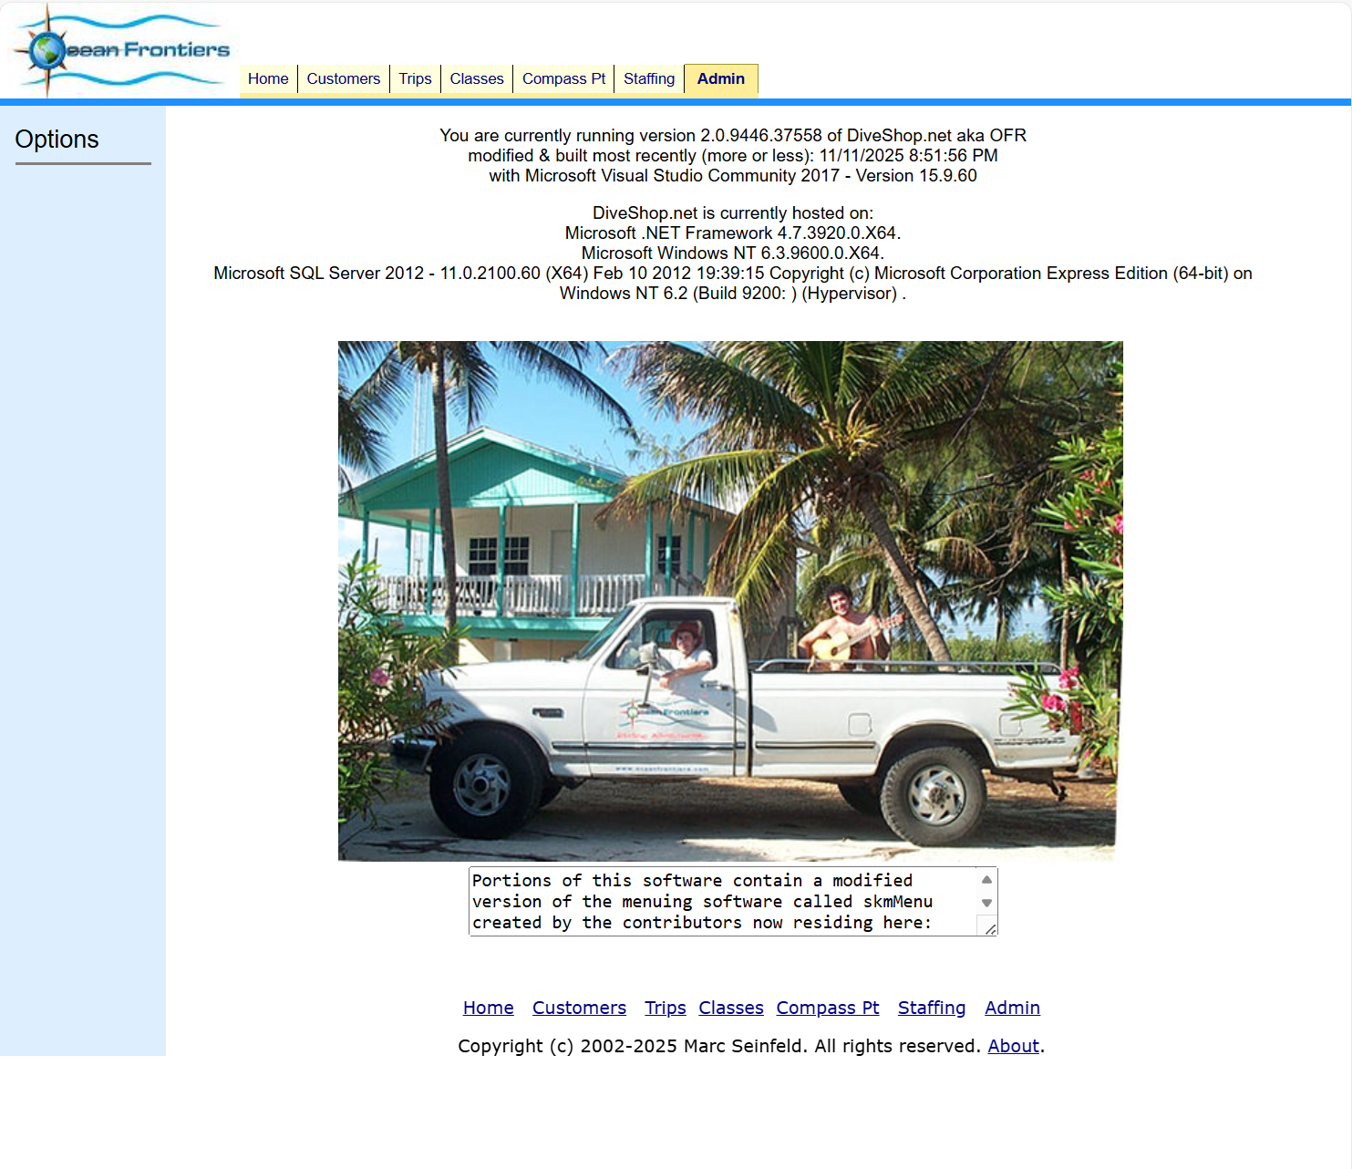This screenshot has height=1169, width=1352.
Task: Switch to the Customers tab in the top menu
Action: click(x=343, y=78)
